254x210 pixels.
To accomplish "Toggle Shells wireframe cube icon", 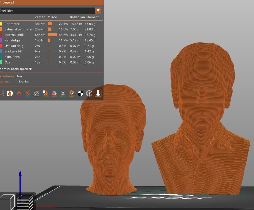I will click(89, 93).
